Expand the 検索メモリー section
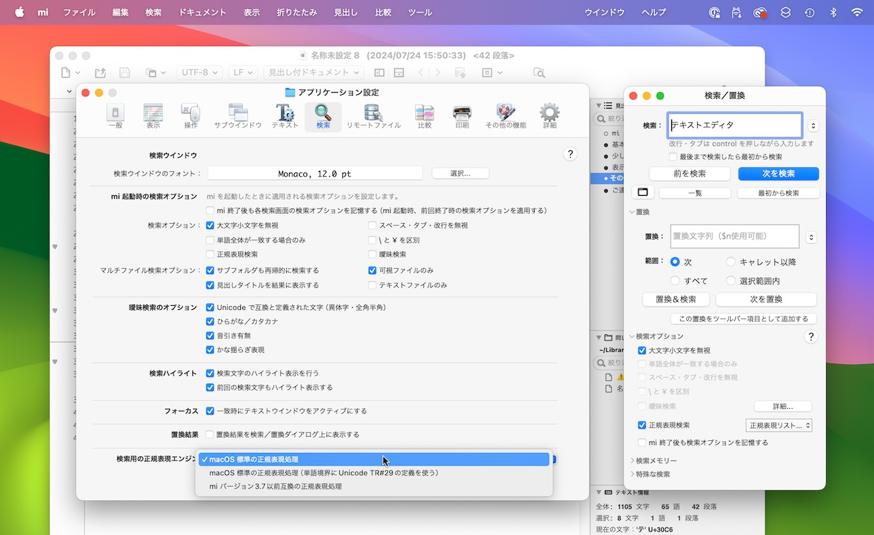 click(x=632, y=461)
